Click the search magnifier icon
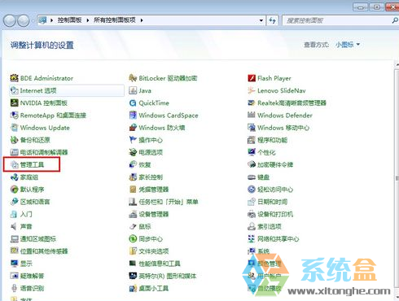 tap(395, 20)
